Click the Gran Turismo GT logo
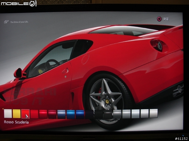 [x=6, y=22]
